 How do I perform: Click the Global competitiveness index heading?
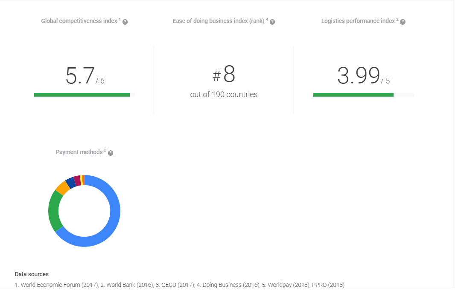tap(79, 21)
